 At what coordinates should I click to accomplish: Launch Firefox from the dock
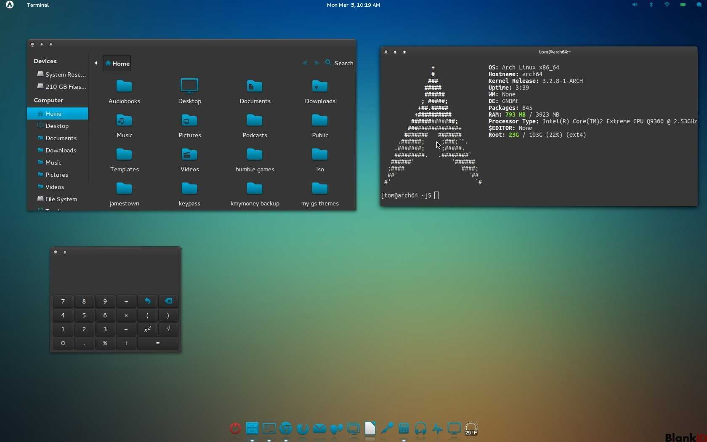pos(303,429)
